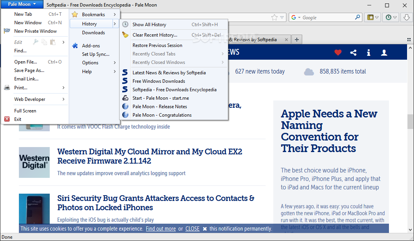The image size is (414, 241).
Task: Click the page scrollbar down arrow
Action: point(410,230)
